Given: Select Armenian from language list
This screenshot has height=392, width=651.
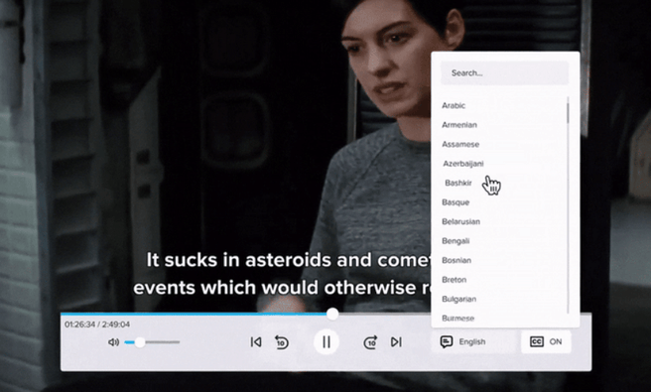Looking at the screenshot, I should (459, 125).
